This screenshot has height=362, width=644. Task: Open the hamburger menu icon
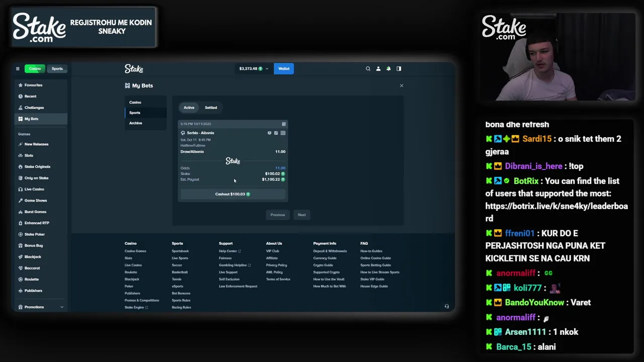[x=18, y=68]
